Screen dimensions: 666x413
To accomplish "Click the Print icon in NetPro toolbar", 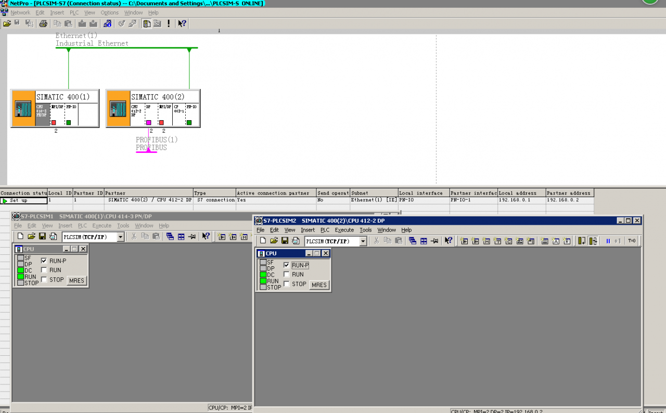I will tap(43, 23).
